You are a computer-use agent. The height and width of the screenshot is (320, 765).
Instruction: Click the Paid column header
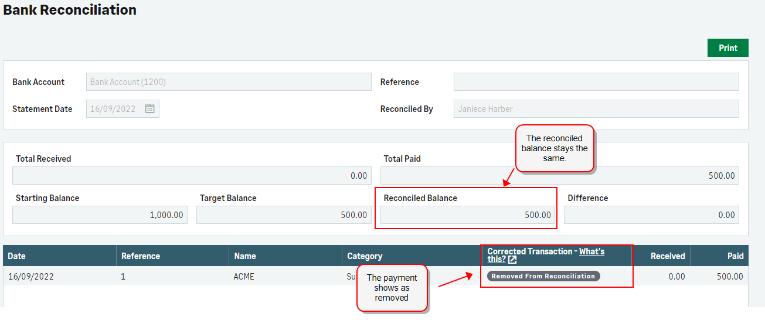click(x=735, y=256)
